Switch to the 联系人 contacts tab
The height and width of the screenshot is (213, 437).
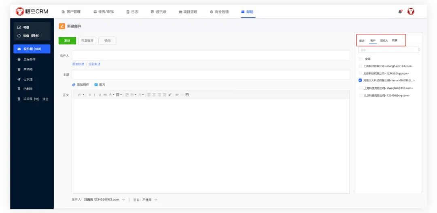[x=384, y=41]
